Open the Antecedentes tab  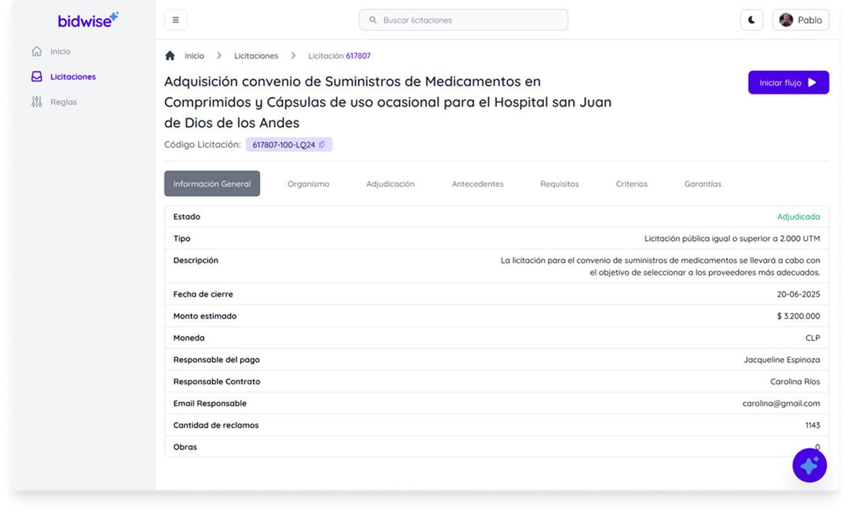[477, 184]
